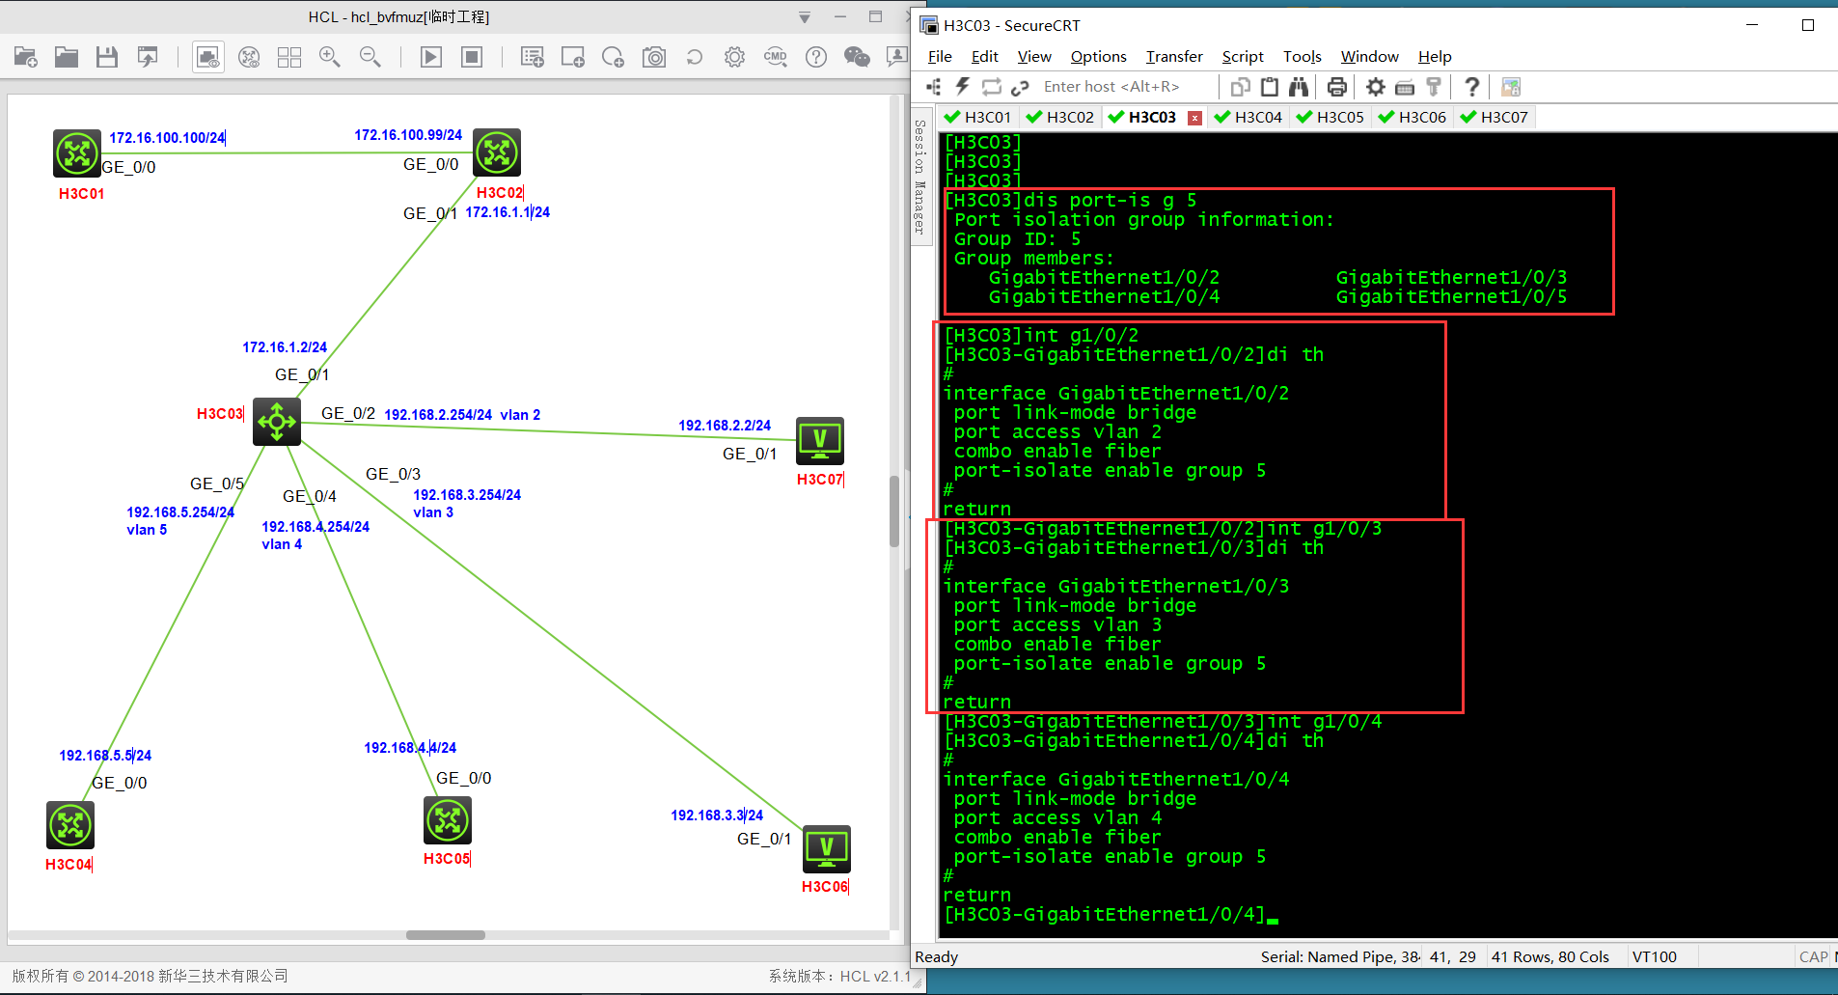The width and height of the screenshot is (1838, 995).
Task: Click the Save project icon in HCL
Action: pos(107,58)
